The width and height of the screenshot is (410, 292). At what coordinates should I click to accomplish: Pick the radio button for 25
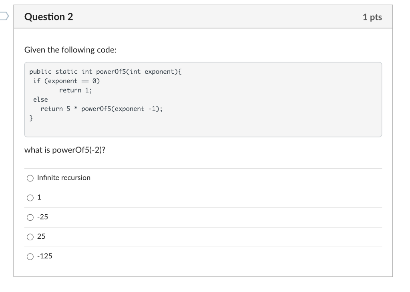[x=30, y=237]
